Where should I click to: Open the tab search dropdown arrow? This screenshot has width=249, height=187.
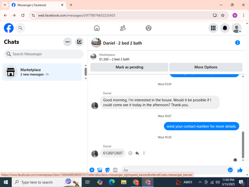pyautogui.click(x=5, y=5)
